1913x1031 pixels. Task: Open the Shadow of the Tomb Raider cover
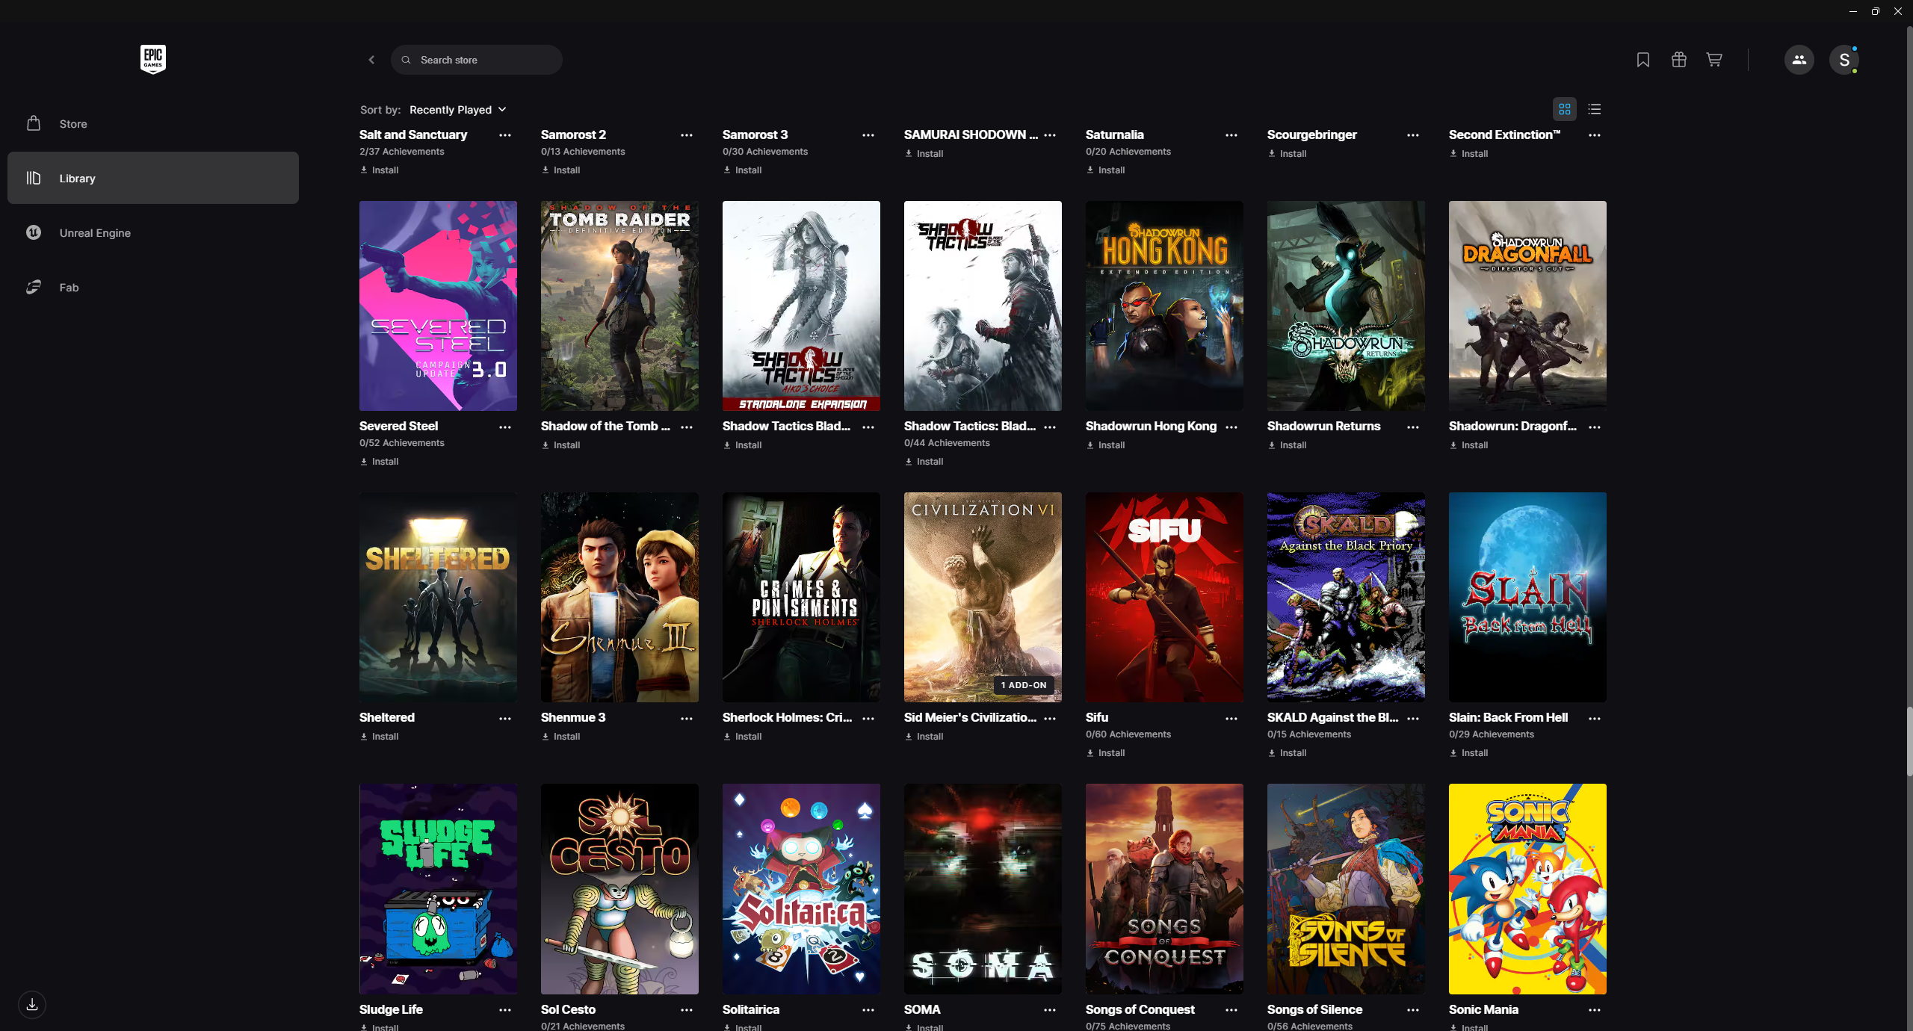619,306
